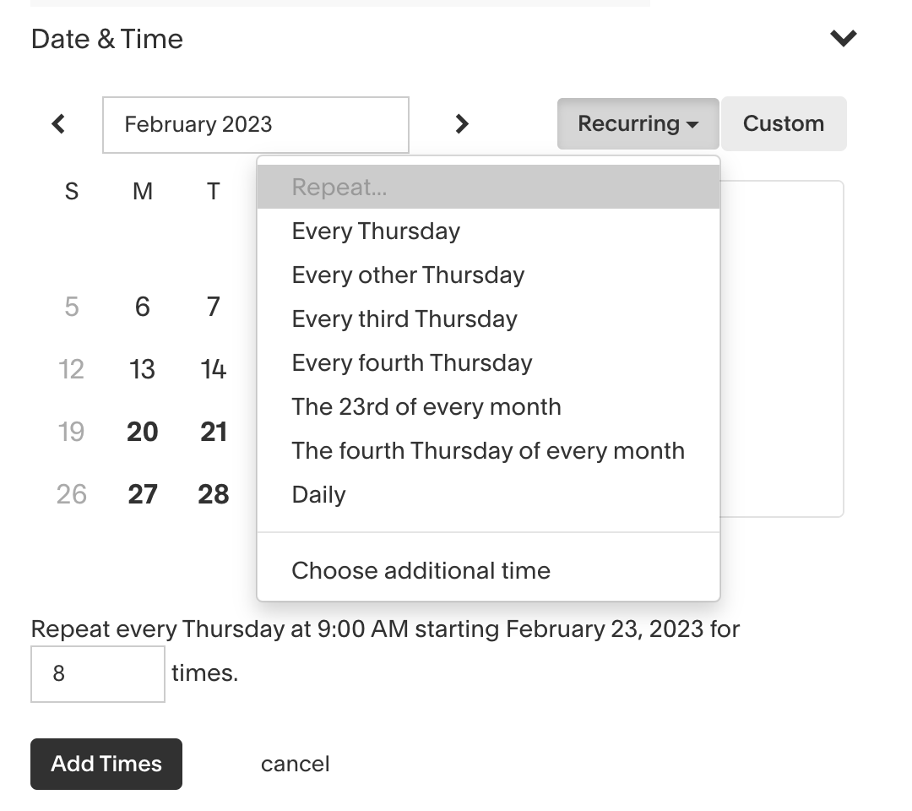Cancel the recurring schedule setup
Image resolution: width=912 pixels, height=811 pixels.
coord(295,764)
